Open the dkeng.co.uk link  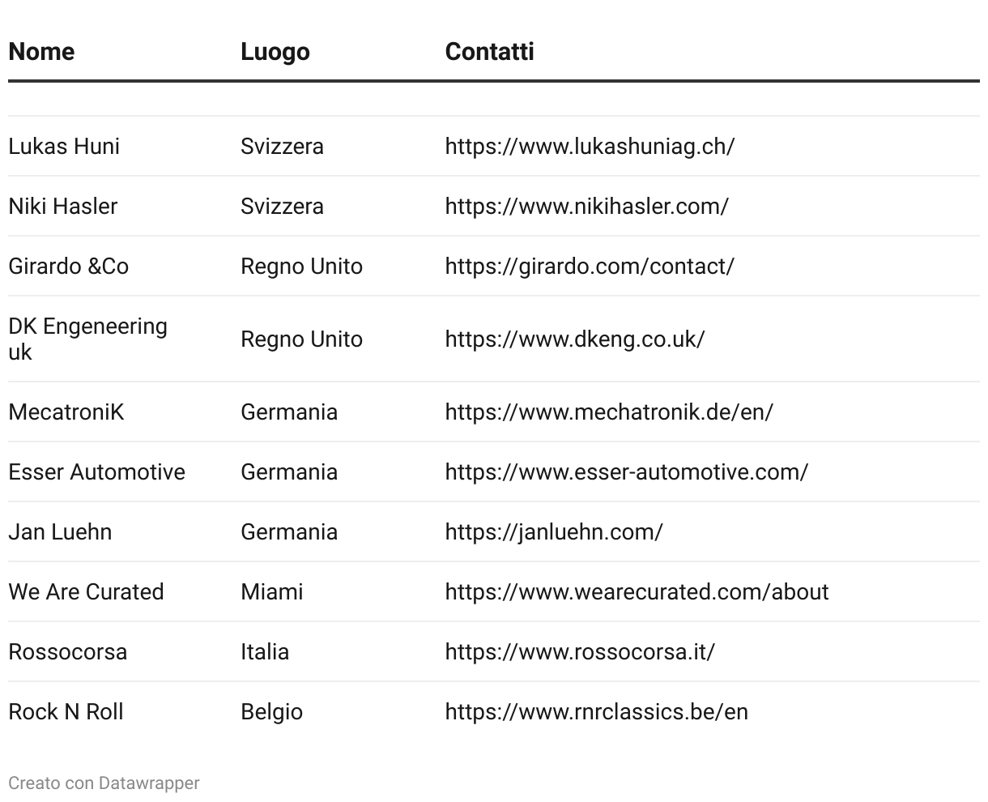point(575,339)
